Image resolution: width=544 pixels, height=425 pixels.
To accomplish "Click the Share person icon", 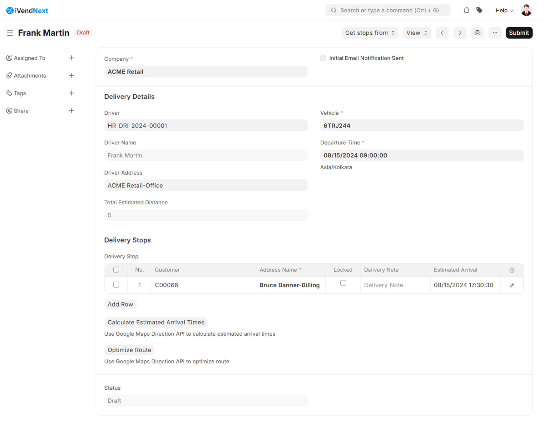I will point(9,111).
